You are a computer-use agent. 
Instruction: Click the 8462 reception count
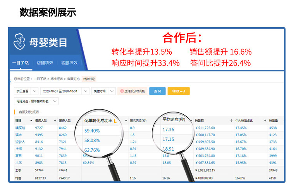click(63, 128)
